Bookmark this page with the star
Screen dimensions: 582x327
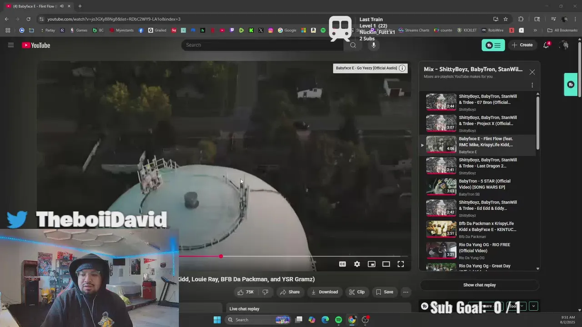pos(506,19)
